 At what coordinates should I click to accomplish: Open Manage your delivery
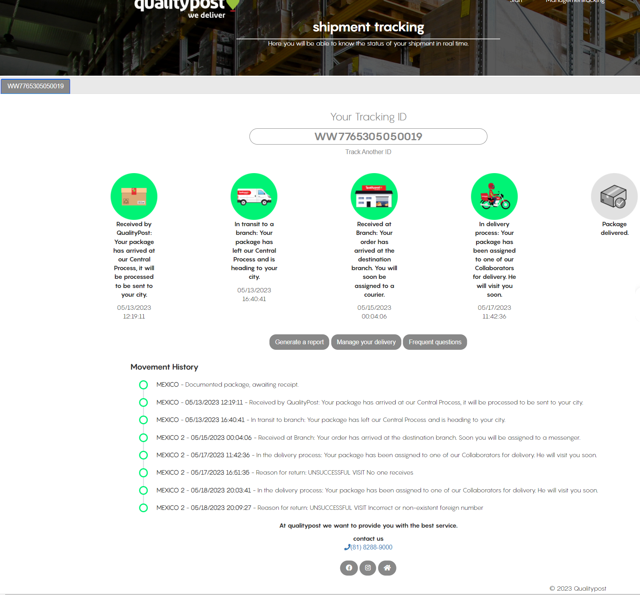[366, 342]
